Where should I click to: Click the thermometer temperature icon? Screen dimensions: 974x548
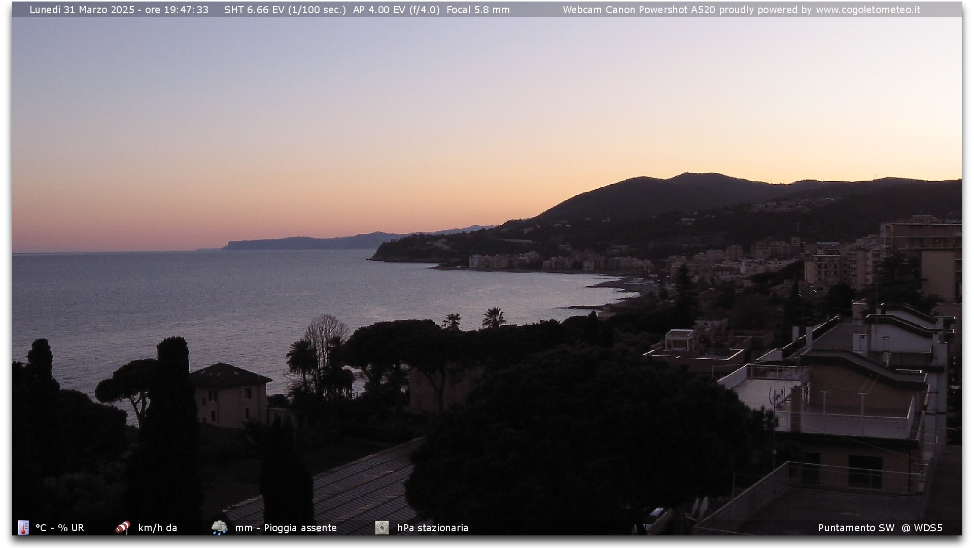pyautogui.click(x=23, y=528)
